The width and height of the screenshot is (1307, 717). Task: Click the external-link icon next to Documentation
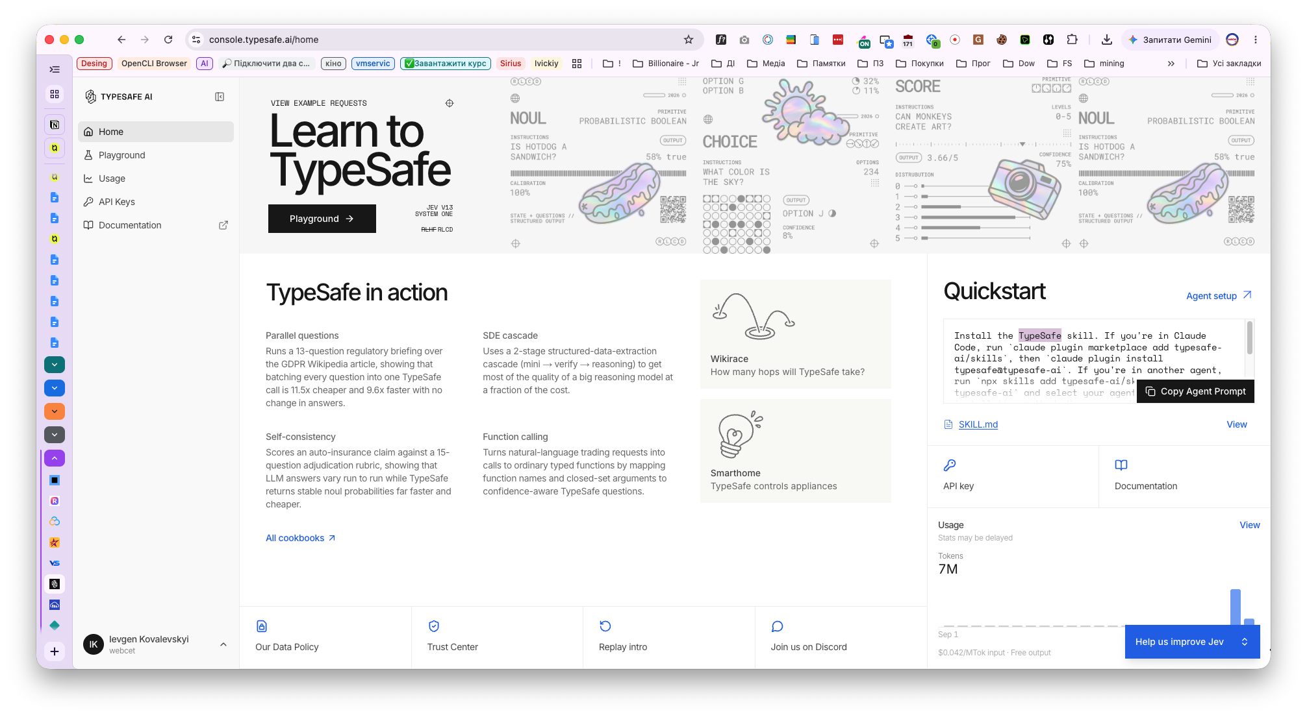[x=223, y=225]
